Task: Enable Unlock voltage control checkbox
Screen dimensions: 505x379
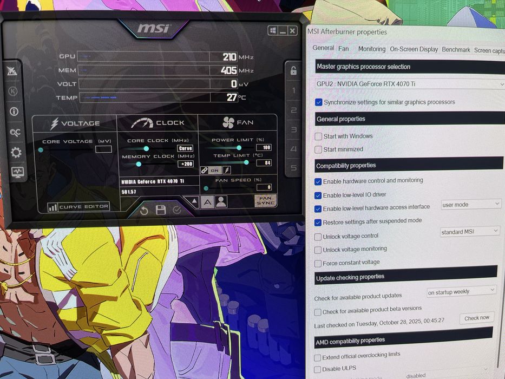Action: coord(318,237)
